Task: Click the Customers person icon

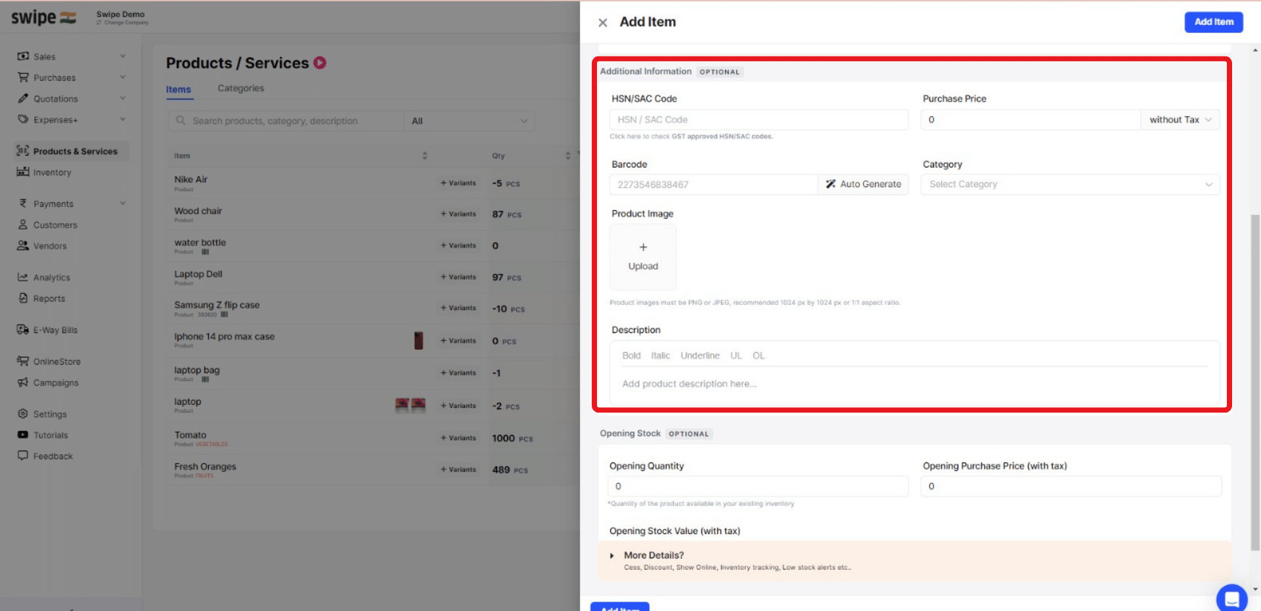Action: (x=23, y=225)
